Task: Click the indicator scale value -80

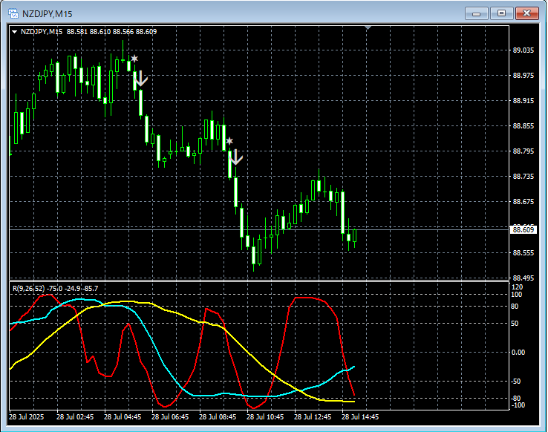Action: pyautogui.click(x=516, y=399)
